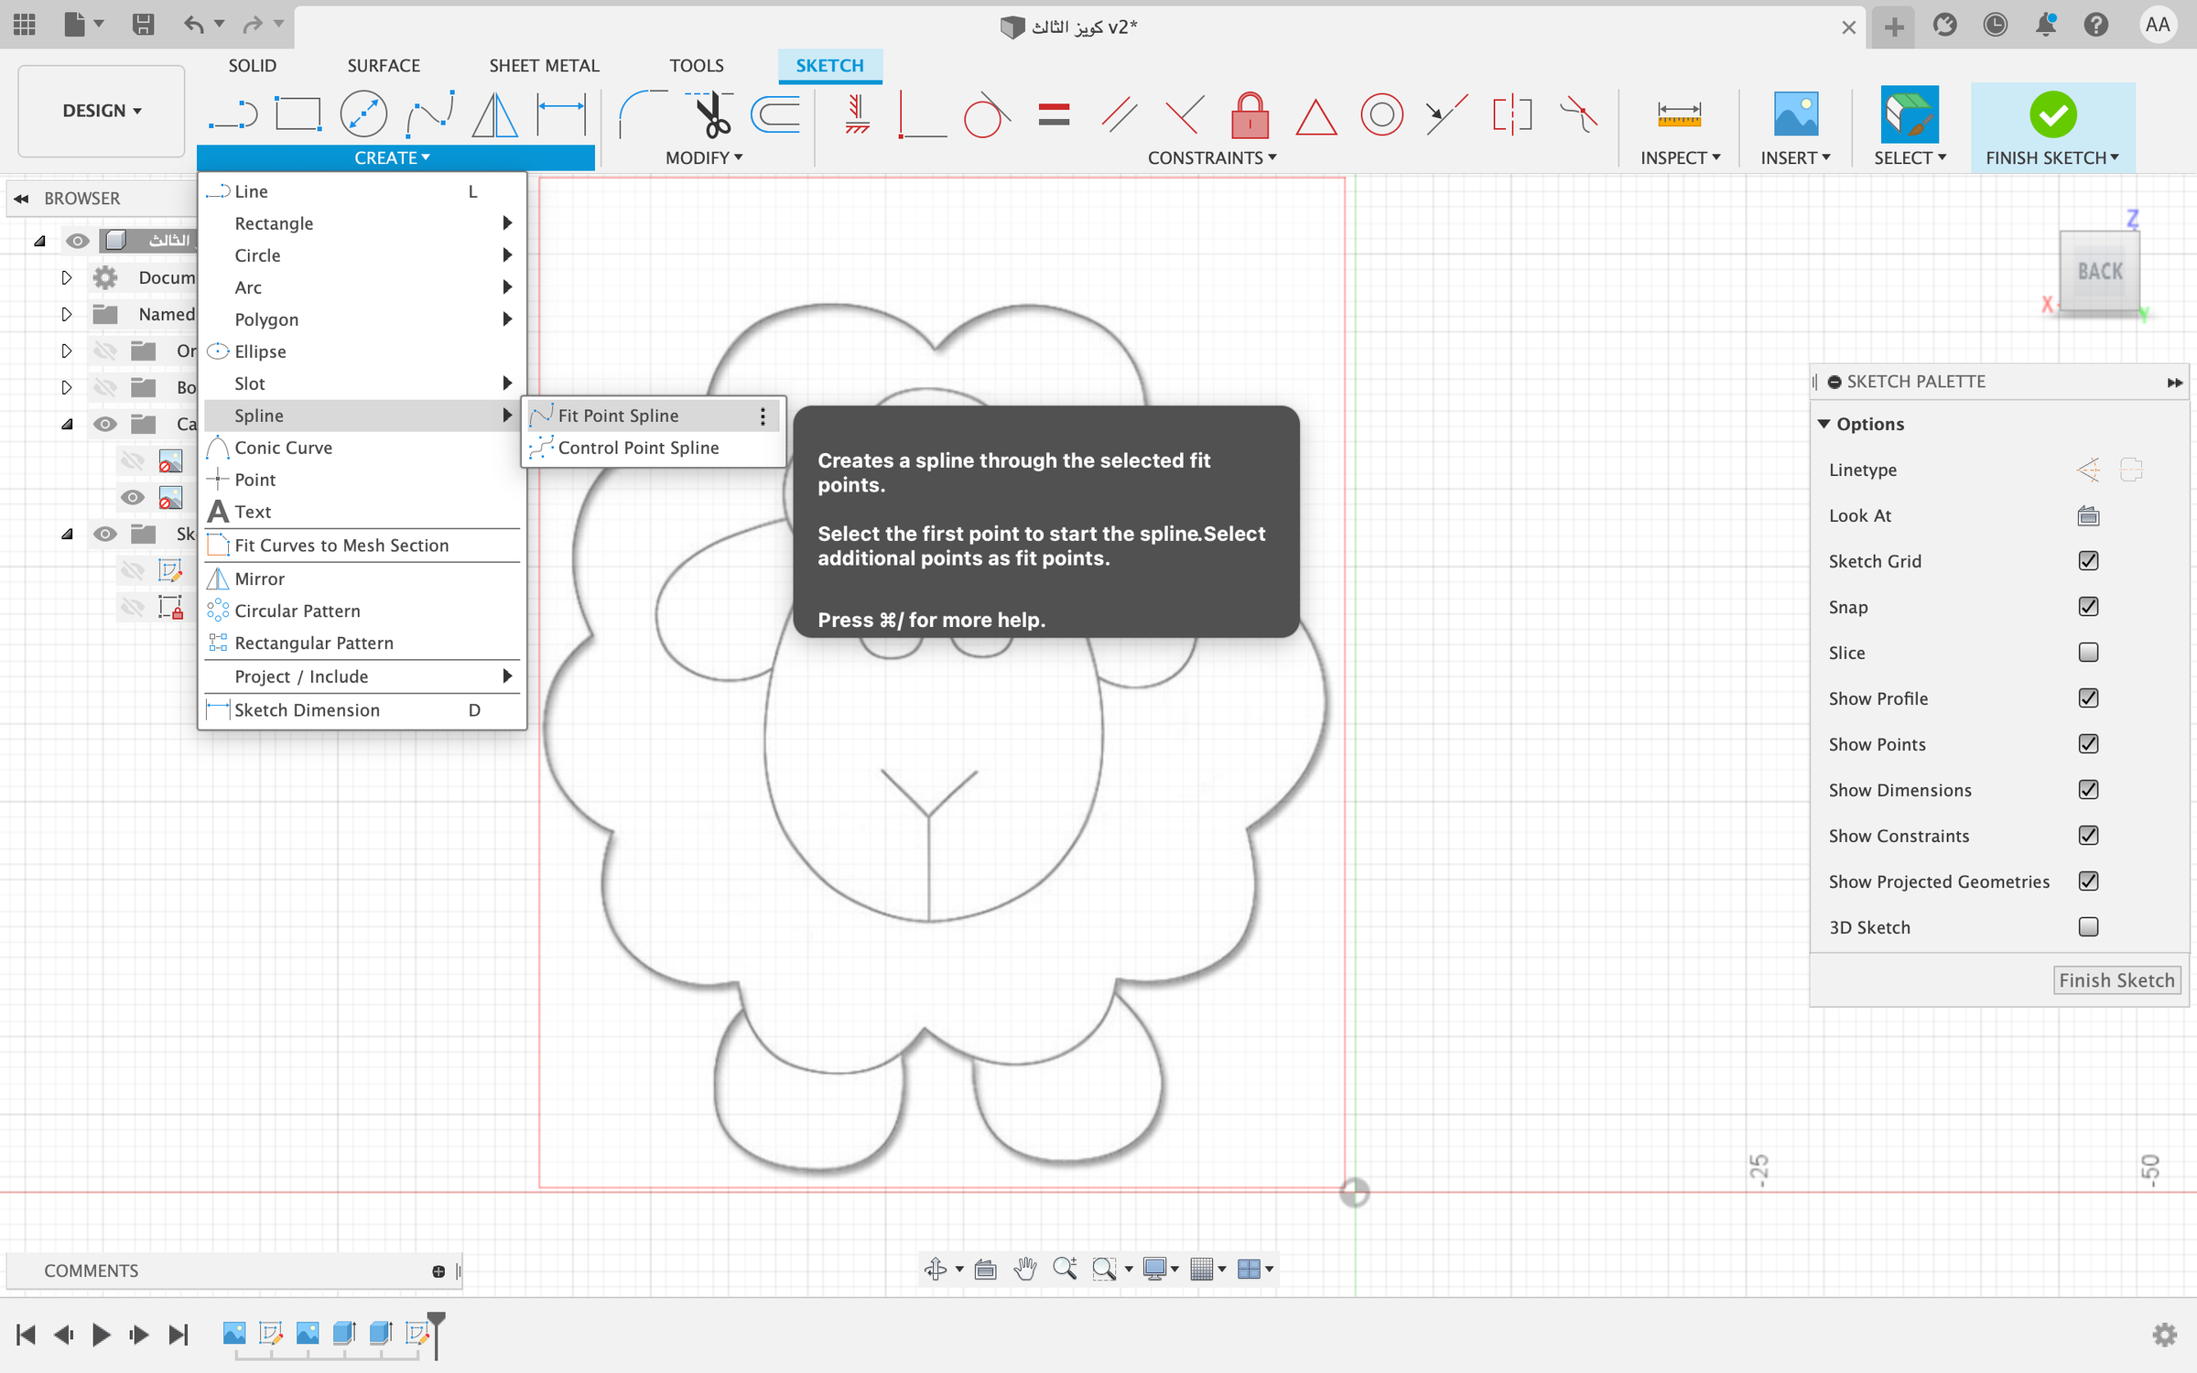Uncheck the Show Profile checkbox
The height and width of the screenshot is (1373, 2197).
2088,698
